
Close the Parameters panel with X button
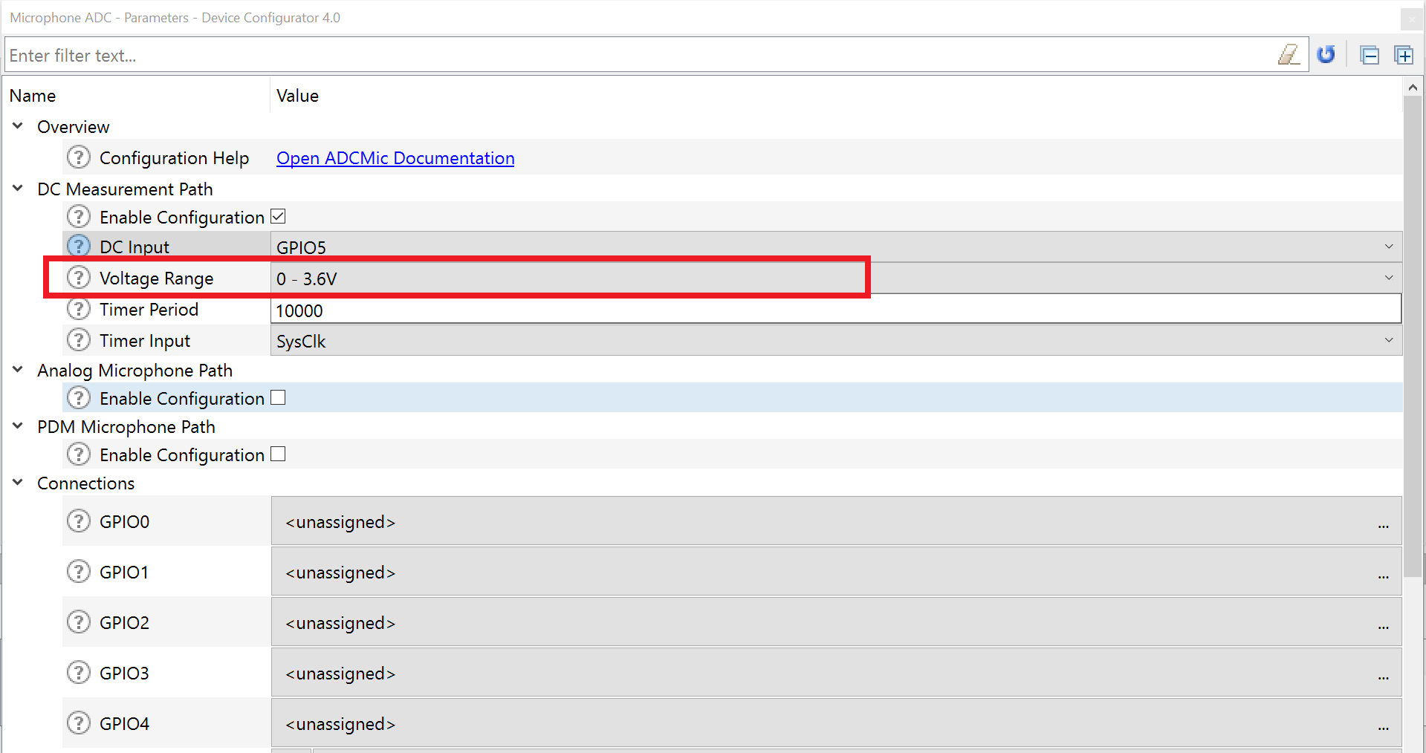tap(1411, 19)
